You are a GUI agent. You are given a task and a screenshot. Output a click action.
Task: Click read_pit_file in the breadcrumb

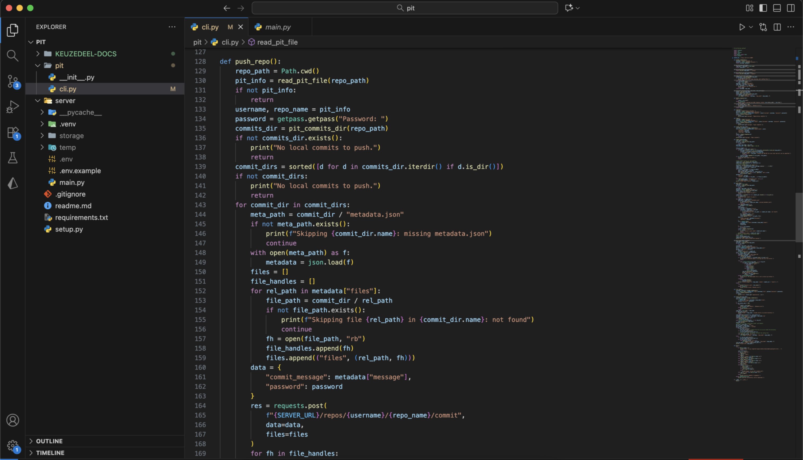tap(277, 42)
